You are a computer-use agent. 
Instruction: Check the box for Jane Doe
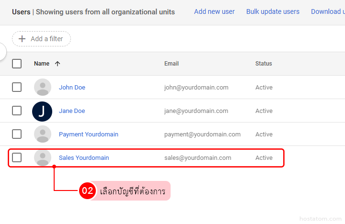[x=17, y=111]
